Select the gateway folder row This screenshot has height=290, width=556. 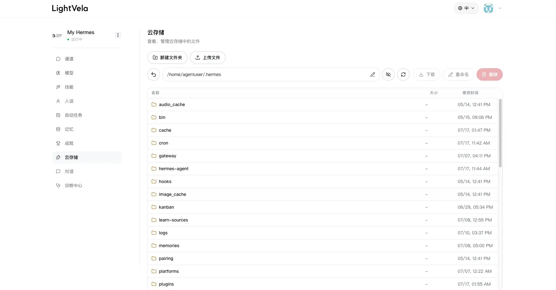(x=323, y=156)
